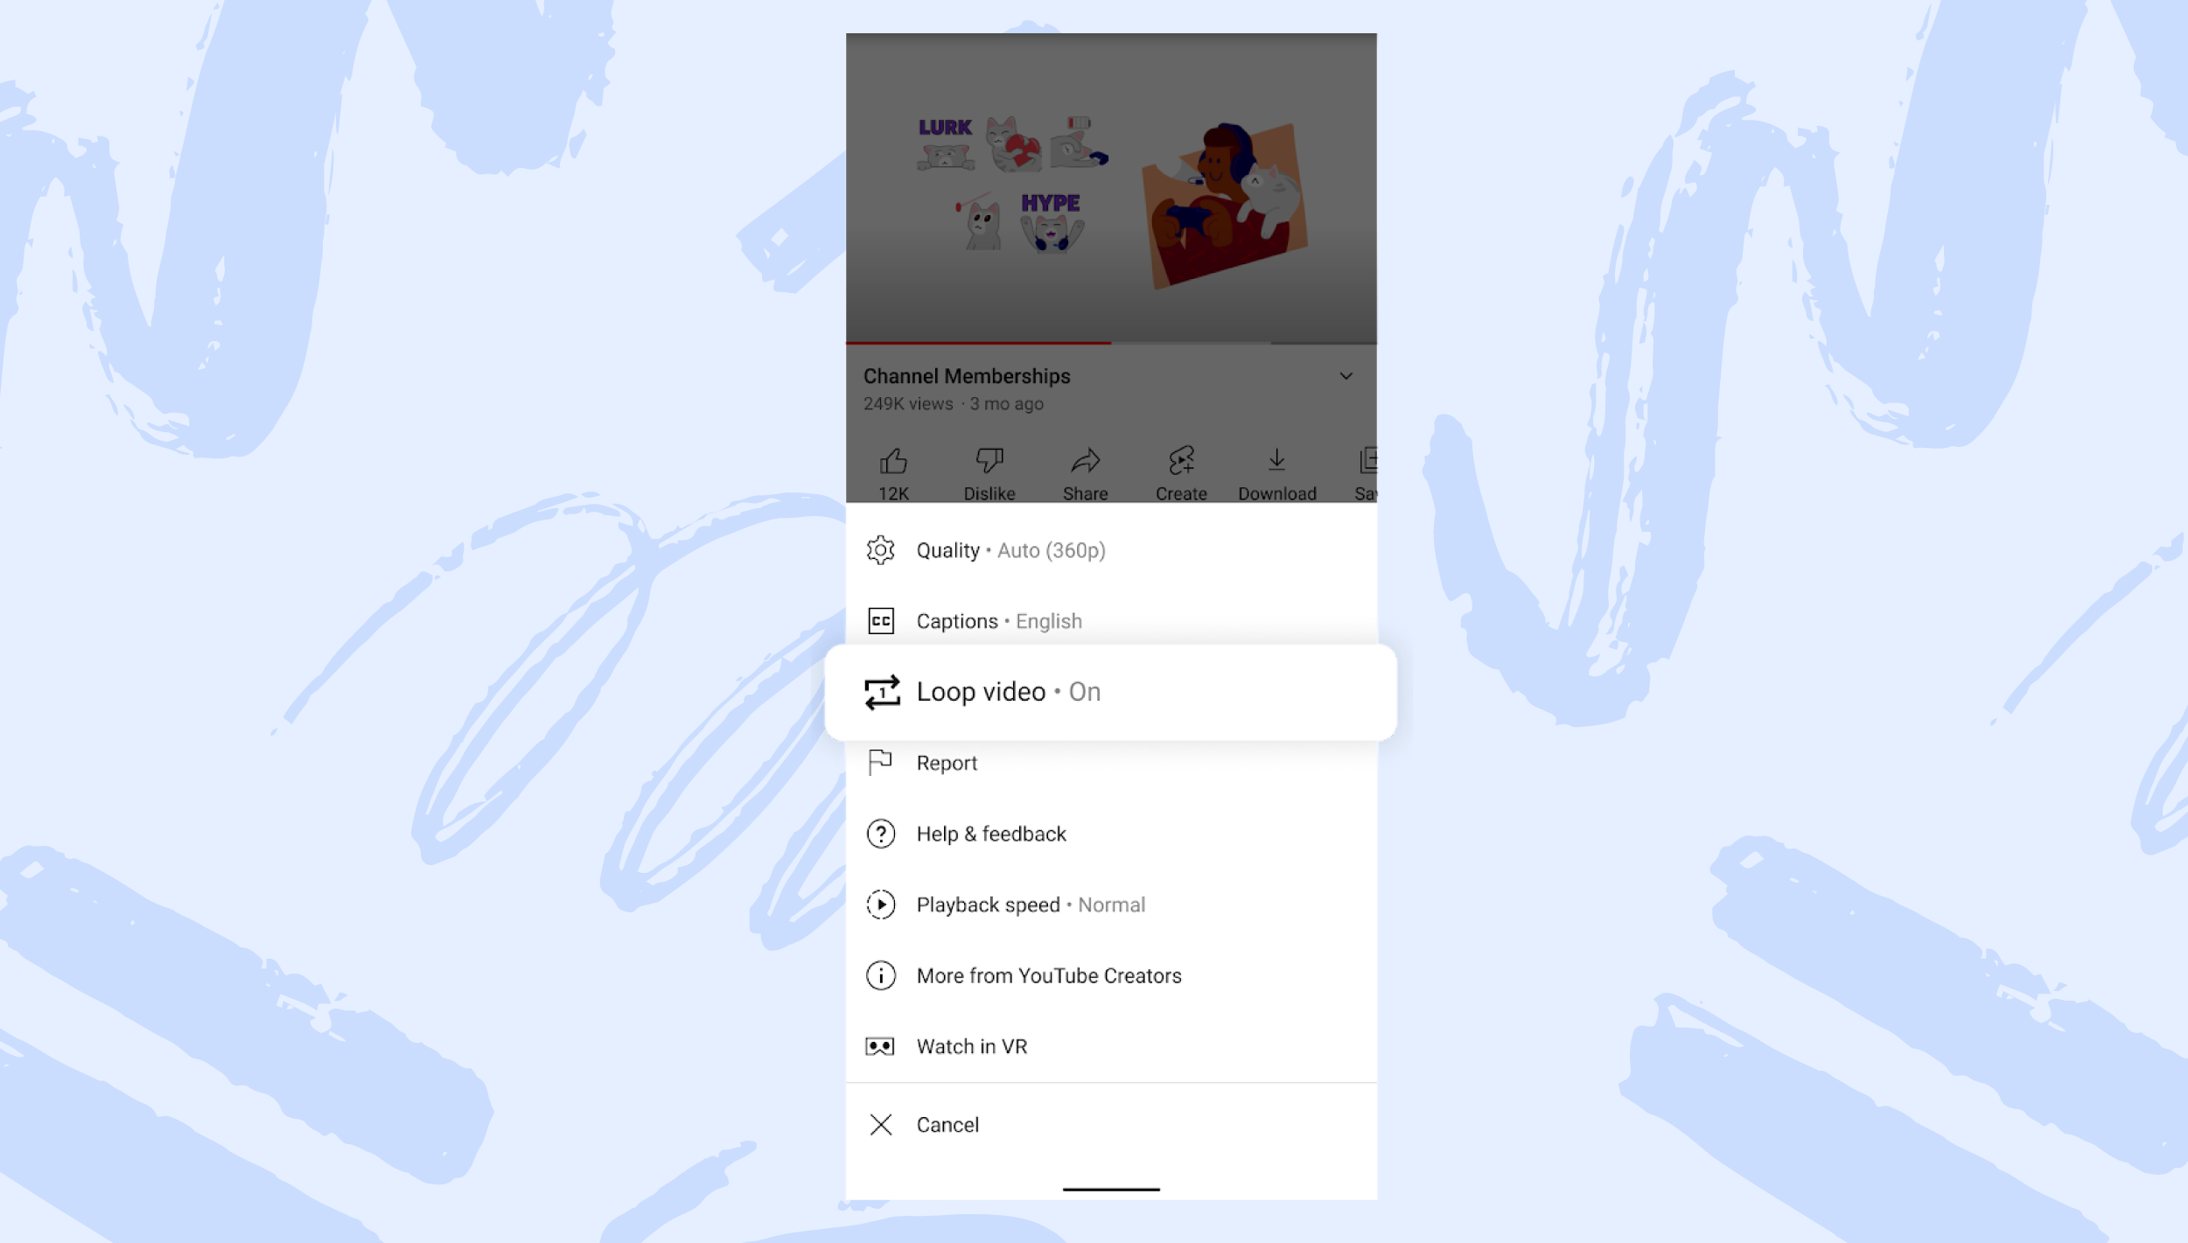The image size is (2188, 1243).
Task: Click the Quality settings gear icon
Action: [x=881, y=548]
